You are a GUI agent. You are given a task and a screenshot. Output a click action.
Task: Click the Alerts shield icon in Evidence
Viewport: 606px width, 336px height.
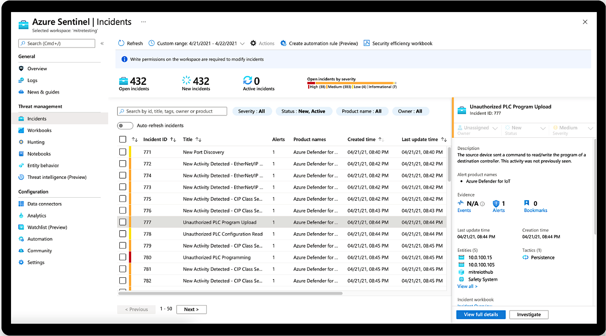496,203
